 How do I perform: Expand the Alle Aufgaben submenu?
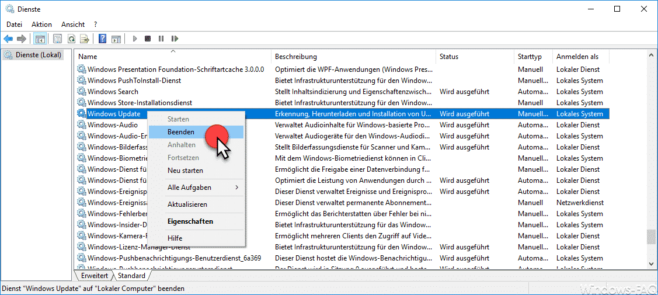[196, 187]
